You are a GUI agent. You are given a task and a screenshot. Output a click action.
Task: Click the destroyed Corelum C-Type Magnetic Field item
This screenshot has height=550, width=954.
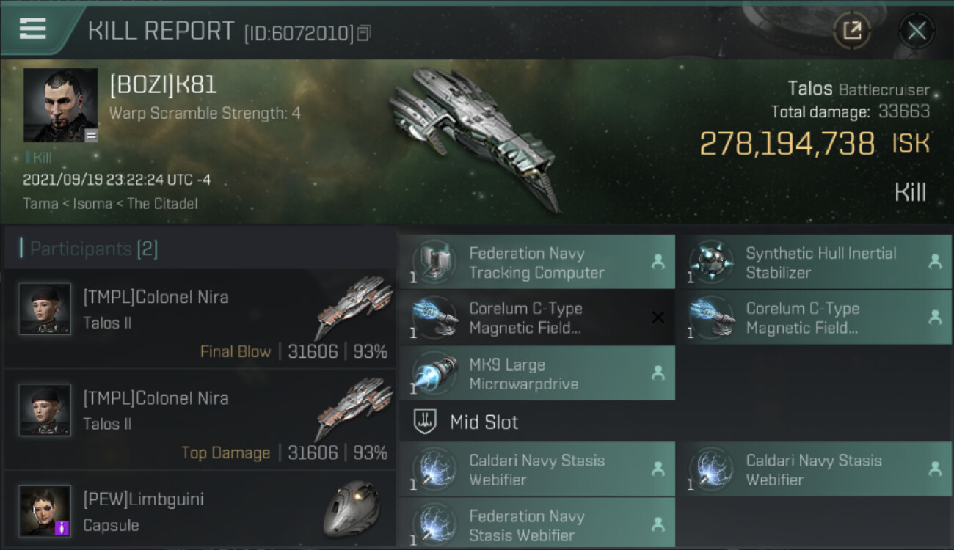537,318
